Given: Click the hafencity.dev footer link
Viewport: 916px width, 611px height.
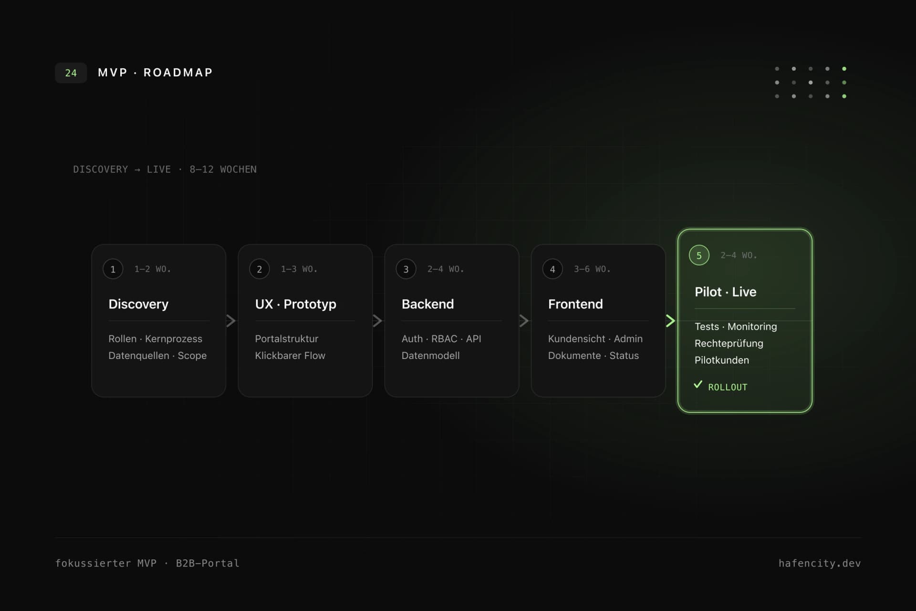Looking at the screenshot, I should click(x=820, y=563).
